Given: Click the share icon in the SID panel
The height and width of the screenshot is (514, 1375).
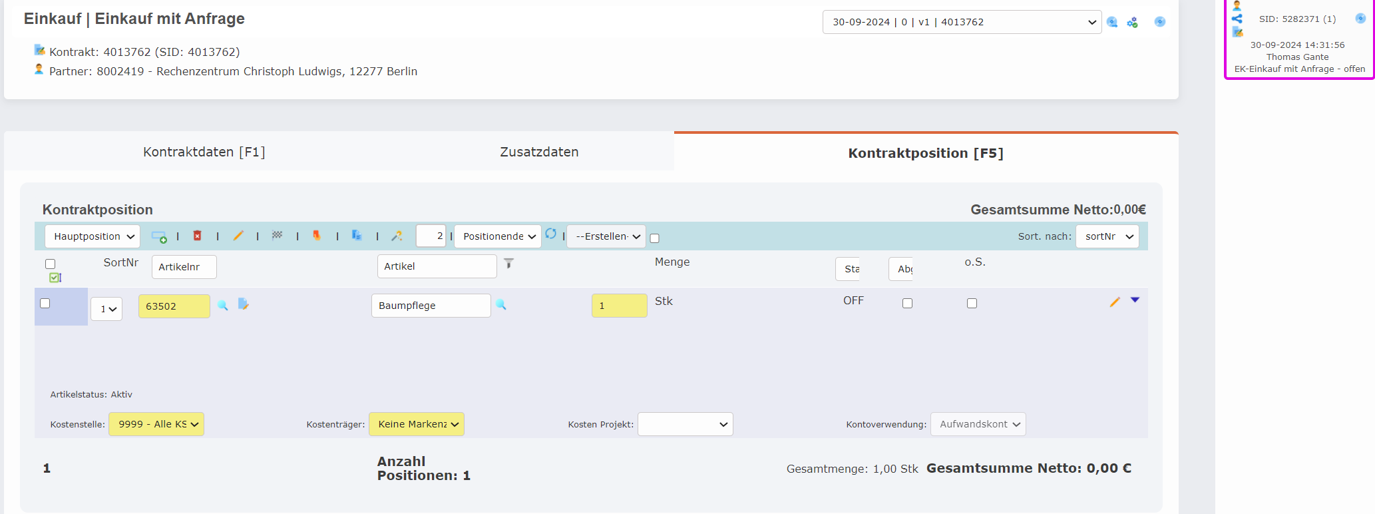Looking at the screenshot, I should (1237, 19).
